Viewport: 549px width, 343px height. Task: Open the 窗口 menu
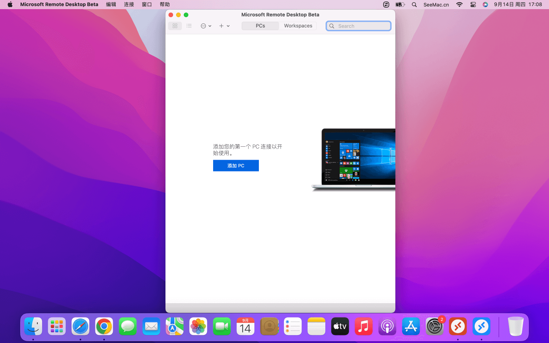point(147,5)
